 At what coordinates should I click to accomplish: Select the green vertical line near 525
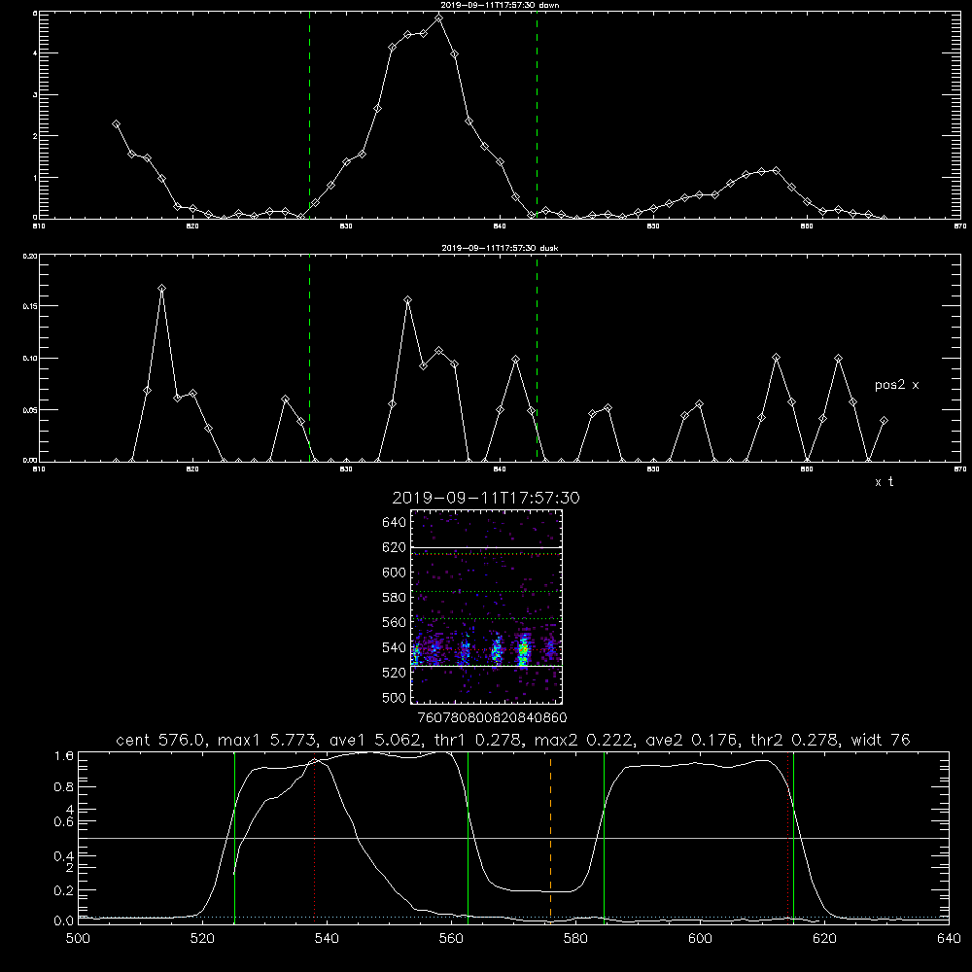coord(234,837)
